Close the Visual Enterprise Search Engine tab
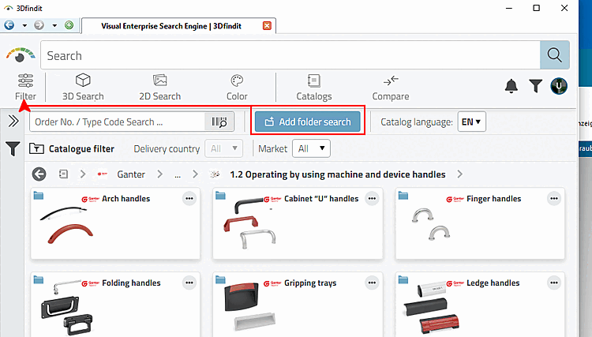The height and width of the screenshot is (337, 592). 267,26
